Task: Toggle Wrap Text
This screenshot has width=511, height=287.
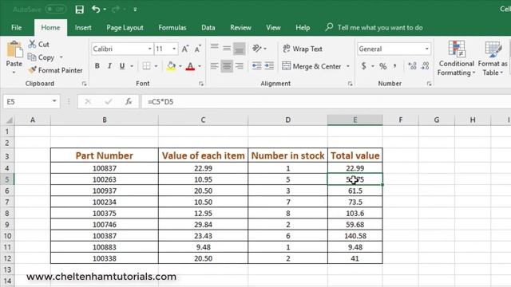Action: (x=303, y=49)
